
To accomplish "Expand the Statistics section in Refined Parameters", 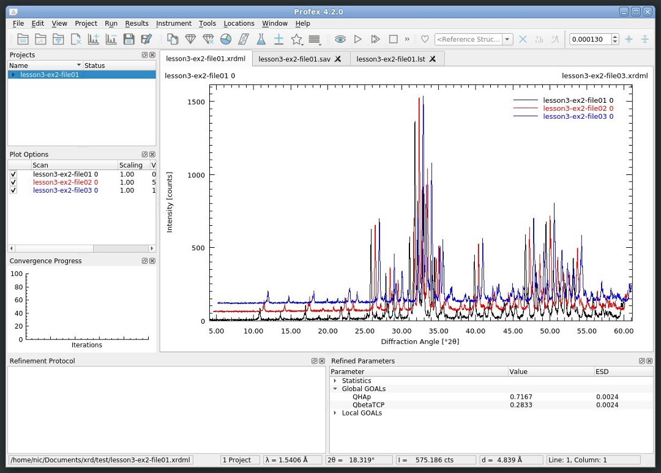I will click(335, 380).
